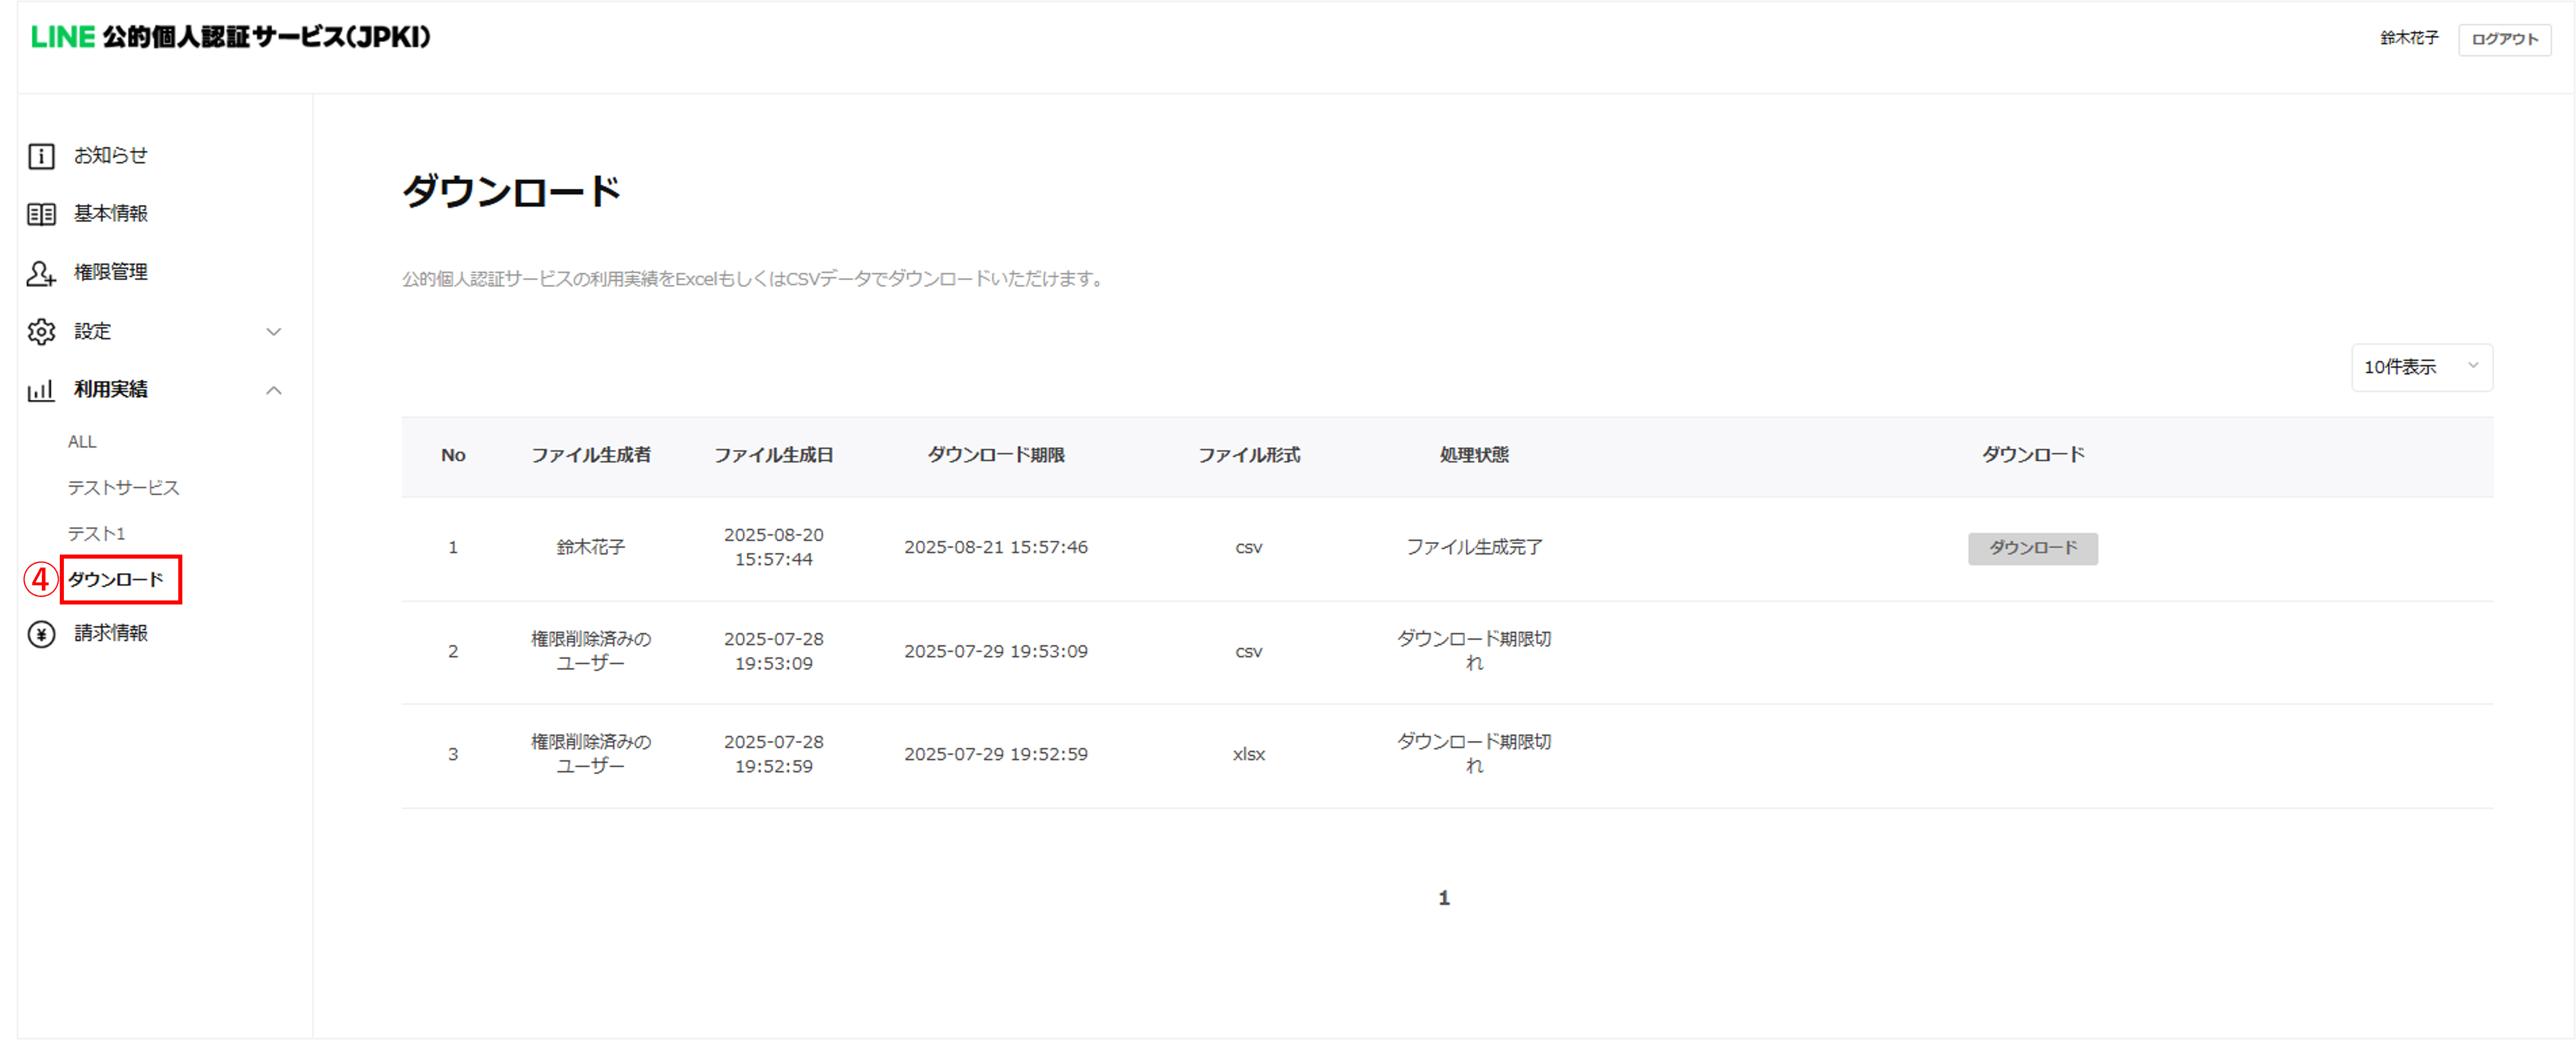Click the ログアウト button
The width and height of the screenshot is (2576, 1040).
(2504, 39)
